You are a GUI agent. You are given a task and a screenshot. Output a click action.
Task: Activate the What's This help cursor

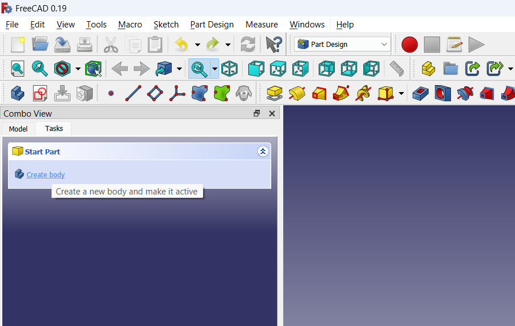pyautogui.click(x=274, y=44)
